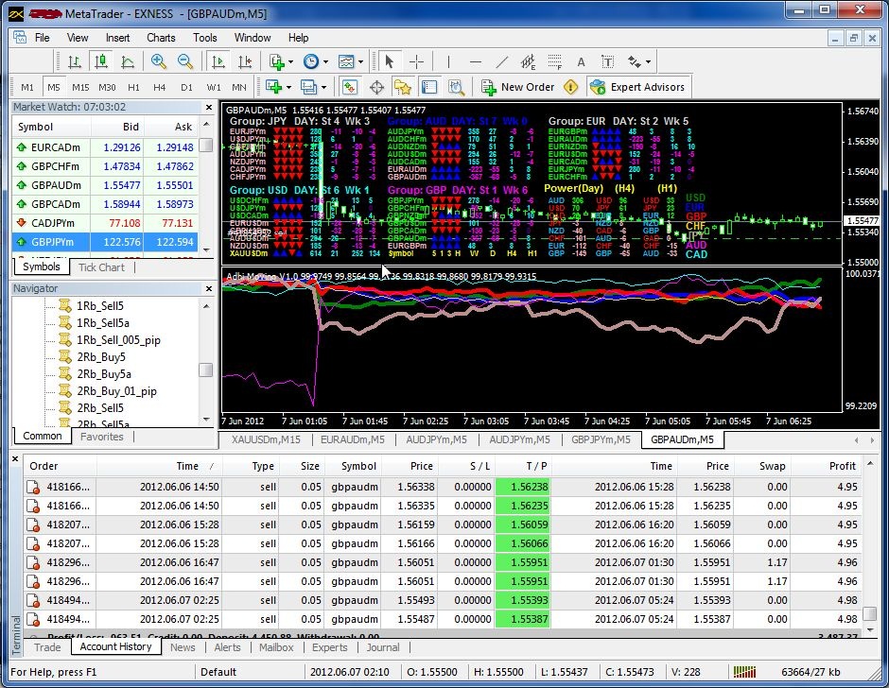Click the Zoom In magnifier icon

(159, 61)
